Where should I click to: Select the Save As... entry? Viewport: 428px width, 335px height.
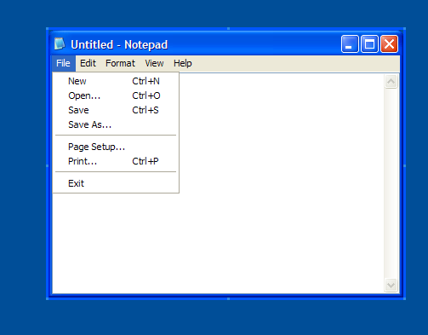point(116,124)
